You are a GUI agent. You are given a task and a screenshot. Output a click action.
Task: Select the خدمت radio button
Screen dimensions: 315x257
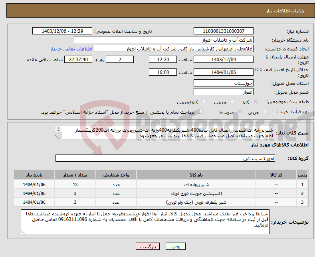pyautogui.click(x=232, y=102)
